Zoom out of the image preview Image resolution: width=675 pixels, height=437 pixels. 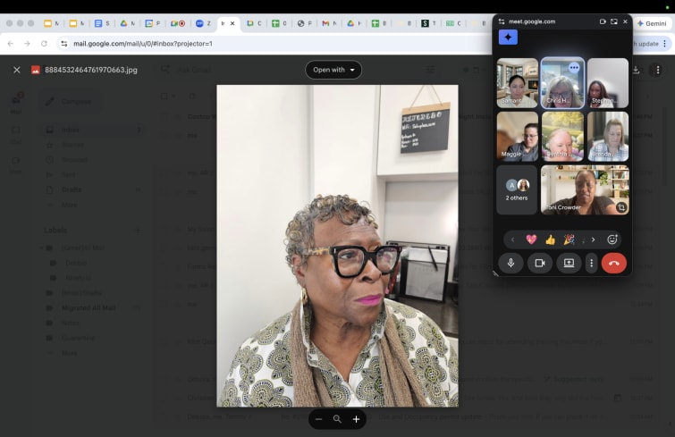click(x=318, y=419)
